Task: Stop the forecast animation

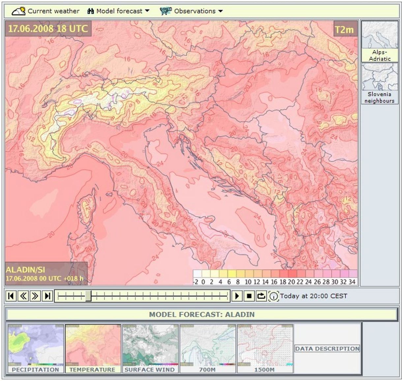Action: (249, 296)
